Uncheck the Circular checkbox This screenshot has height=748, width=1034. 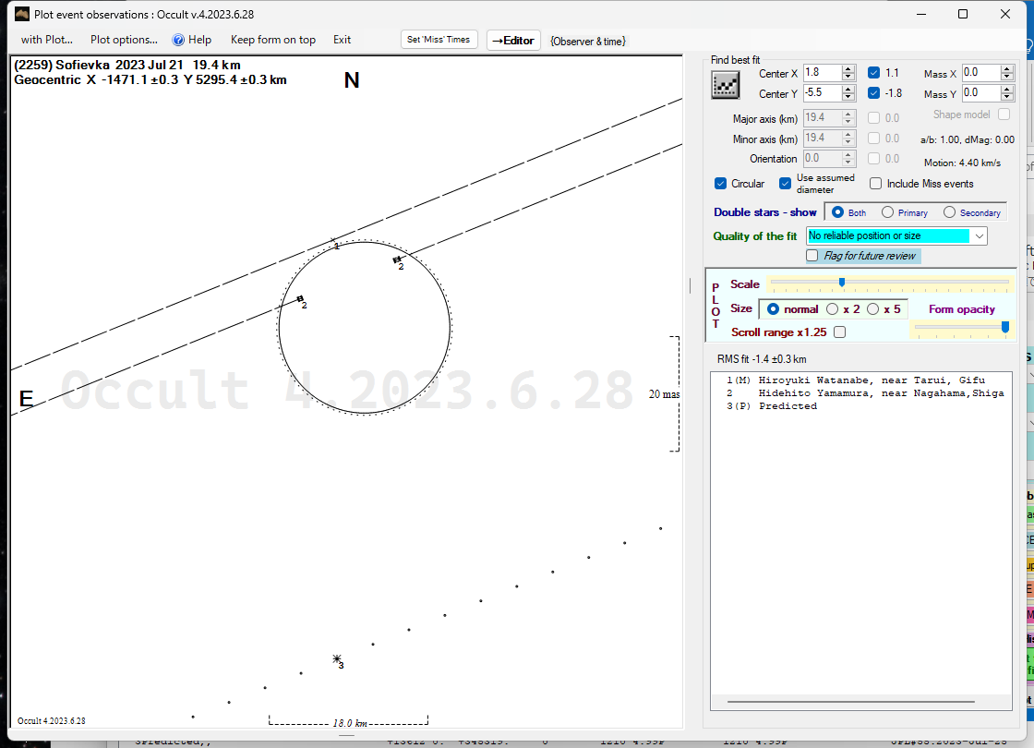721,184
